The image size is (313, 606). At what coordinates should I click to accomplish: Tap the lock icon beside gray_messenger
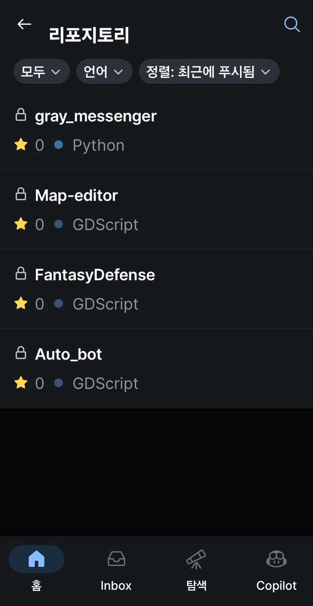coord(21,115)
